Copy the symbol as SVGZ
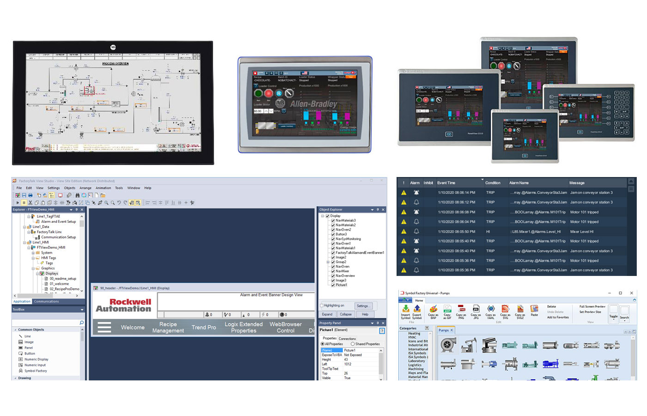The height and width of the screenshot is (416, 647). tap(520, 312)
